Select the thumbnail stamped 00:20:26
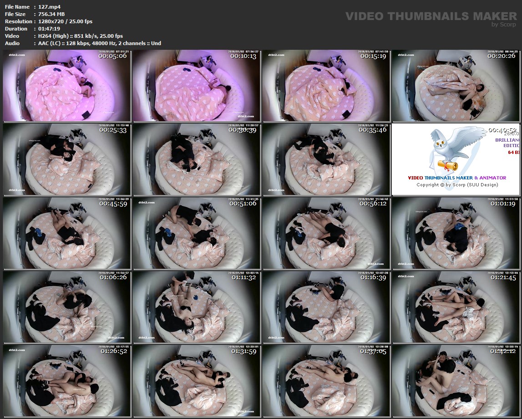 (x=456, y=86)
